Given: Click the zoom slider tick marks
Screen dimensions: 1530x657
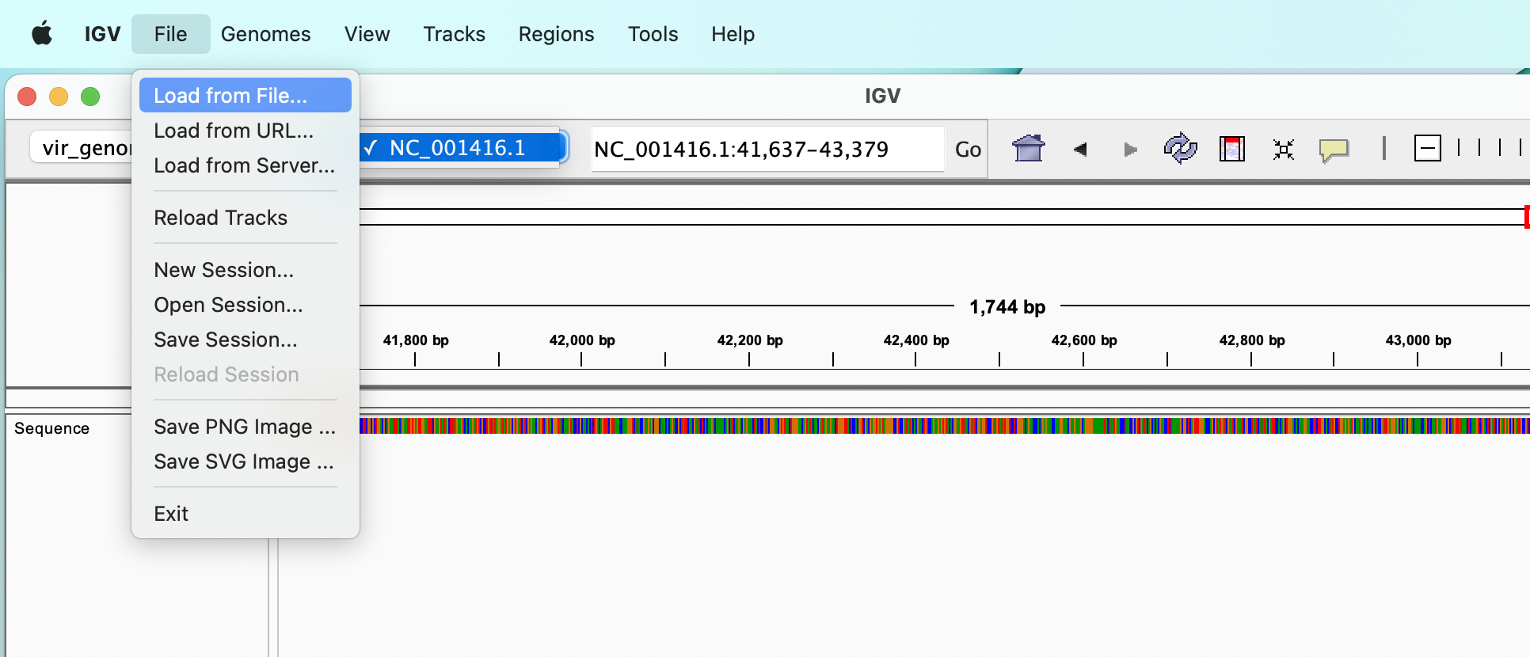Looking at the screenshot, I should pos(1489,147).
